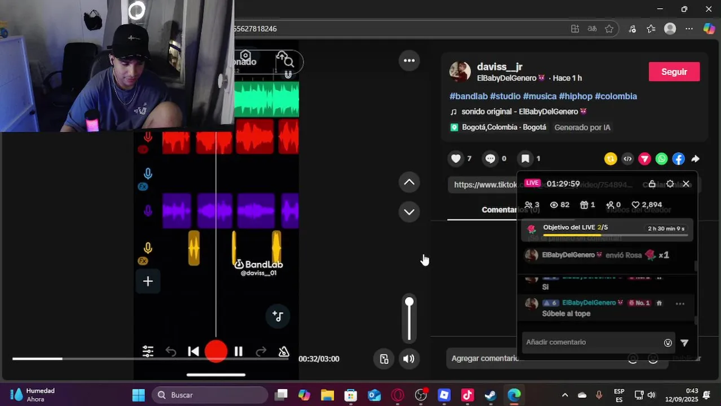Add a new track with the plus button
Viewport: 721px width, 406px height.
point(148,281)
